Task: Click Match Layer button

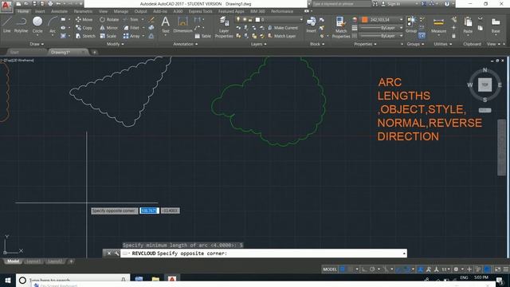Action: 281,36
